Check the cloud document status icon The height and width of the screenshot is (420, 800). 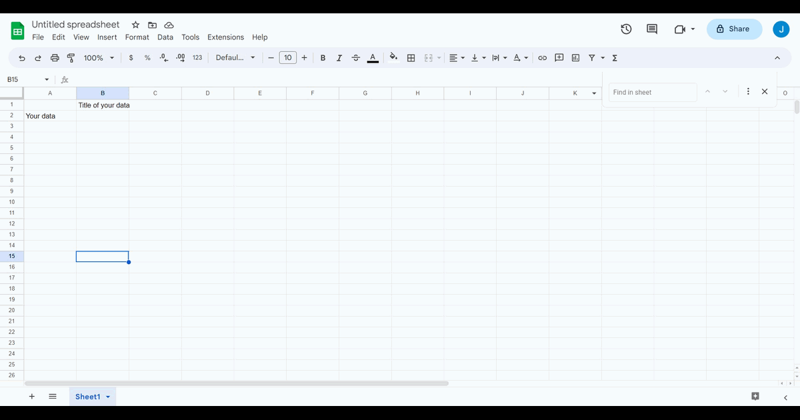[169, 25]
